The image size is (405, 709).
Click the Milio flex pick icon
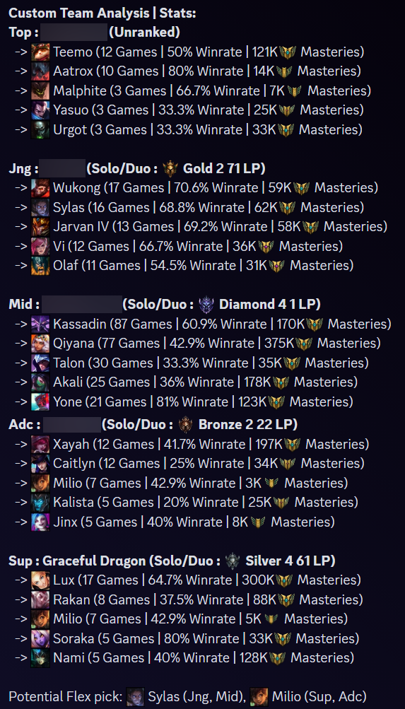(259, 697)
